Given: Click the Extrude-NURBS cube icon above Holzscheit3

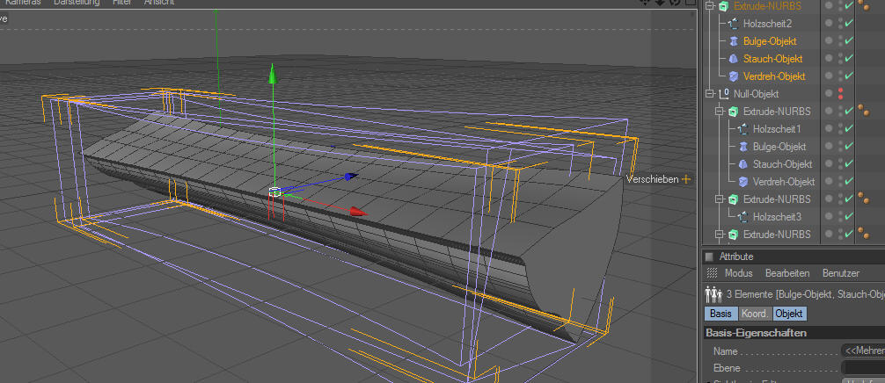Looking at the screenshot, I should (733, 199).
